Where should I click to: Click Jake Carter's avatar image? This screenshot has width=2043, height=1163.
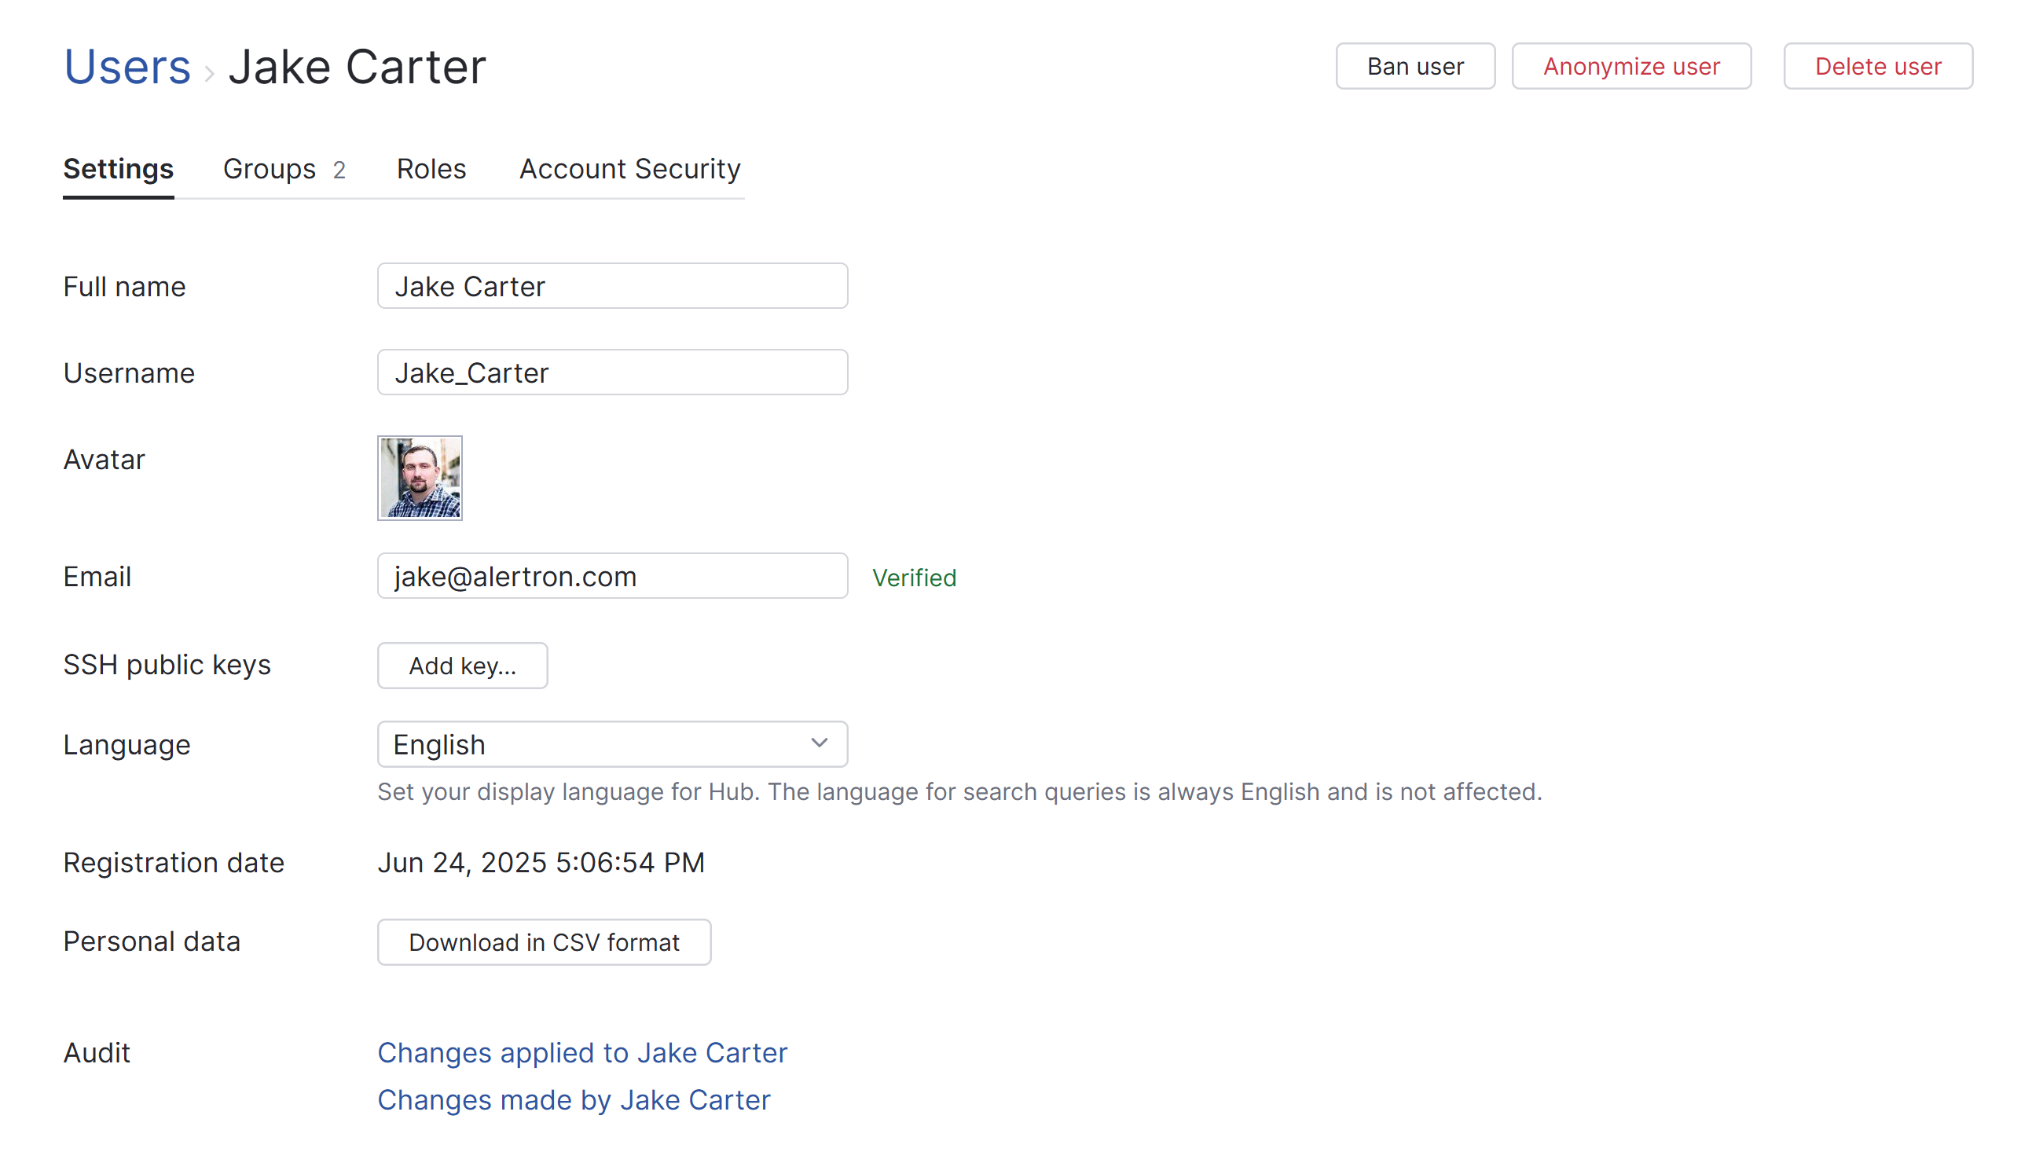pyautogui.click(x=419, y=478)
